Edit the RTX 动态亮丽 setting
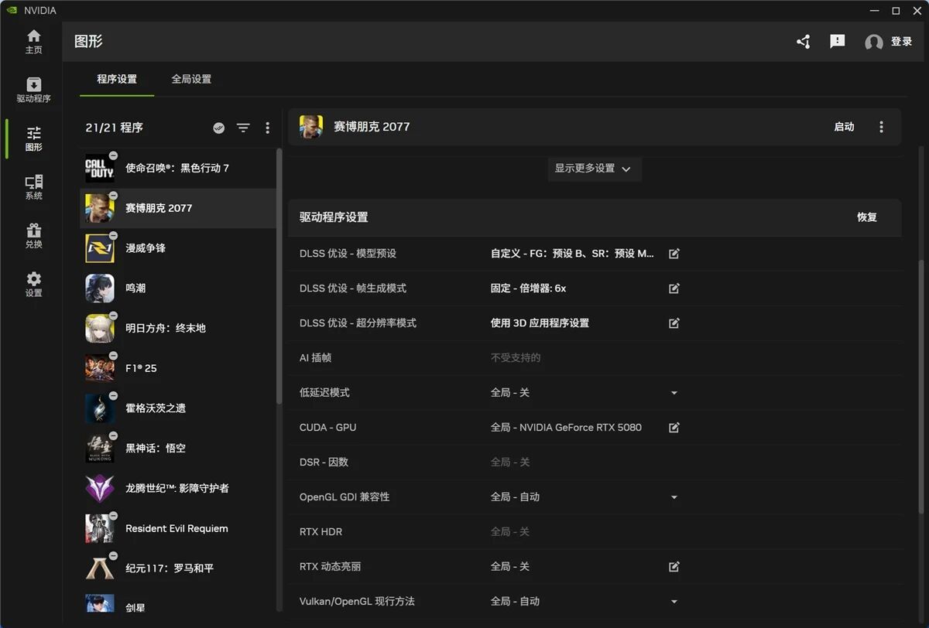Viewport: 929px width, 628px height. [x=674, y=567]
